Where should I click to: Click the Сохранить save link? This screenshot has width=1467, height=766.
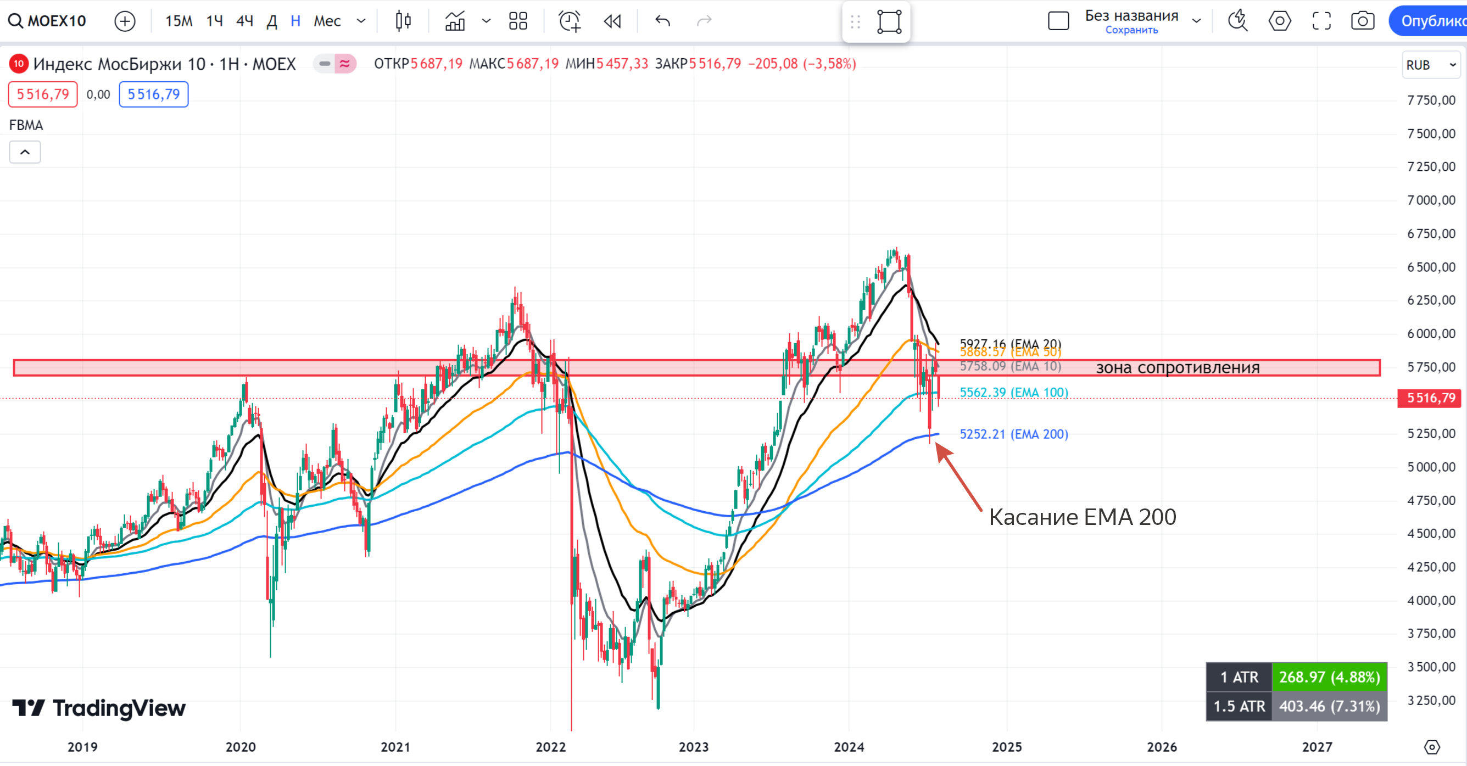(x=1131, y=30)
